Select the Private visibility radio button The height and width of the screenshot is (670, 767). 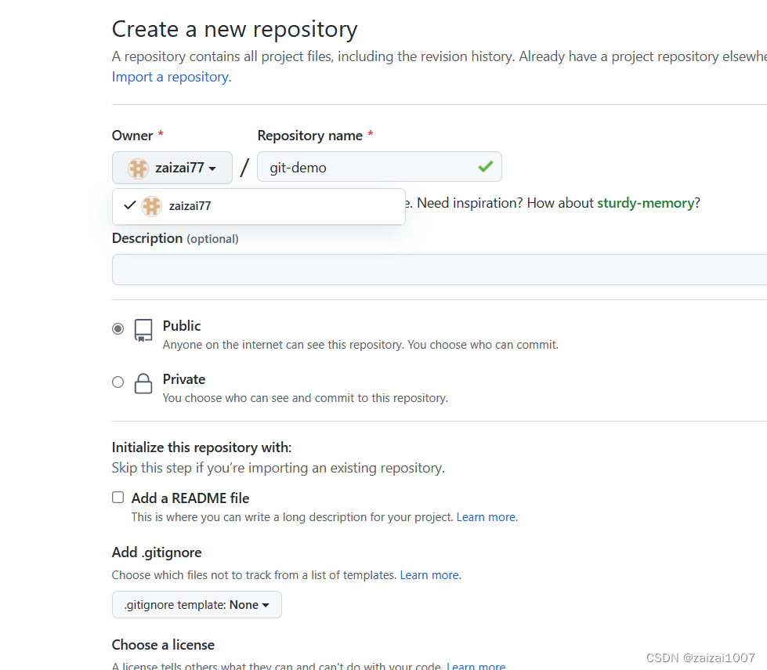(118, 382)
